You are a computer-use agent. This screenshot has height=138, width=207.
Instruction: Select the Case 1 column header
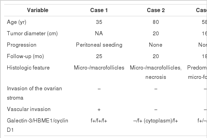[x=99, y=10]
